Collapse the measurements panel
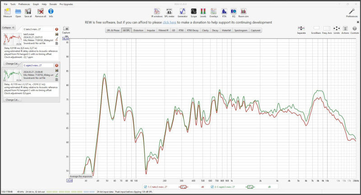Screen dimensions: 361x195 pos(9,27)
